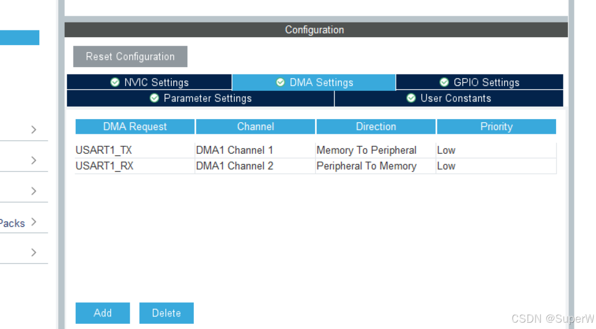
Task: Select the DMA Settings tab
Action: [314, 82]
